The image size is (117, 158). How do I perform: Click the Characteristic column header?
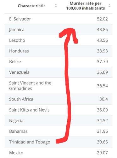tap(31, 6)
